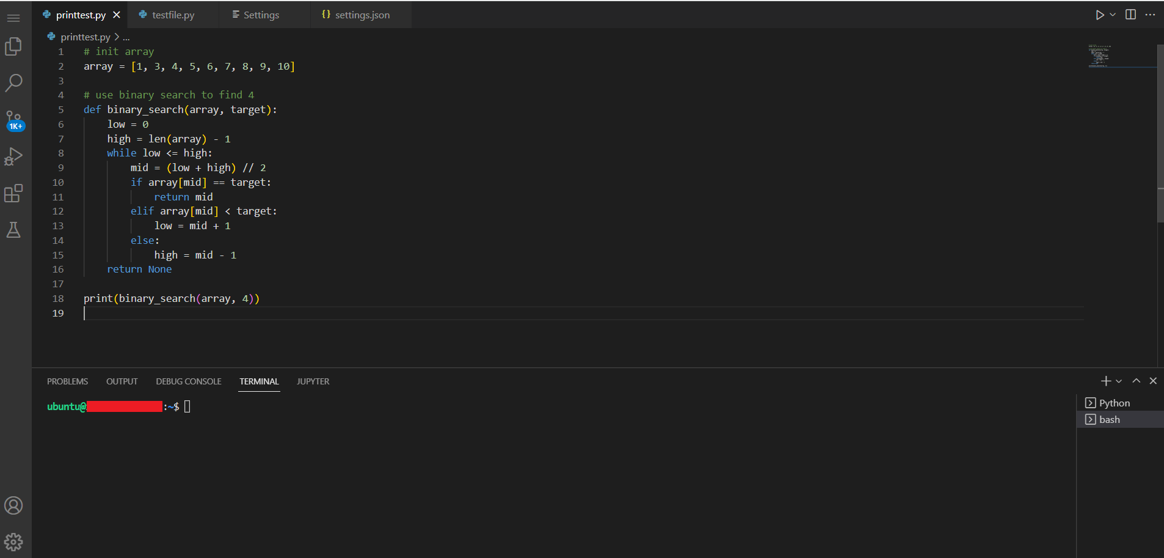This screenshot has height=558, width=1164.
Task: Expand the breadcrumb symbol chevron after printtest.py
Action: pyautogui.click(x=117, y=37)
